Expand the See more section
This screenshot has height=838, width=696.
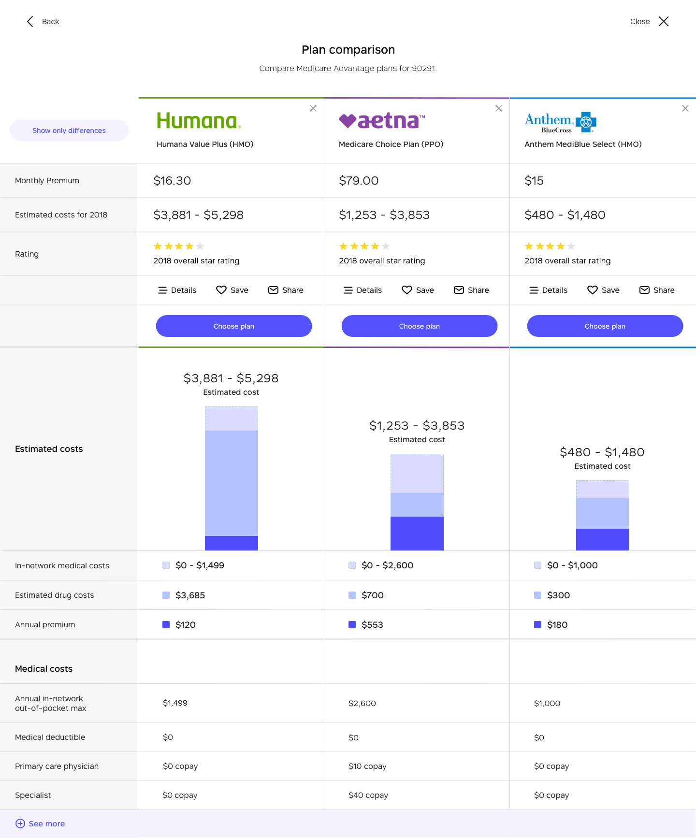point(40,824)
